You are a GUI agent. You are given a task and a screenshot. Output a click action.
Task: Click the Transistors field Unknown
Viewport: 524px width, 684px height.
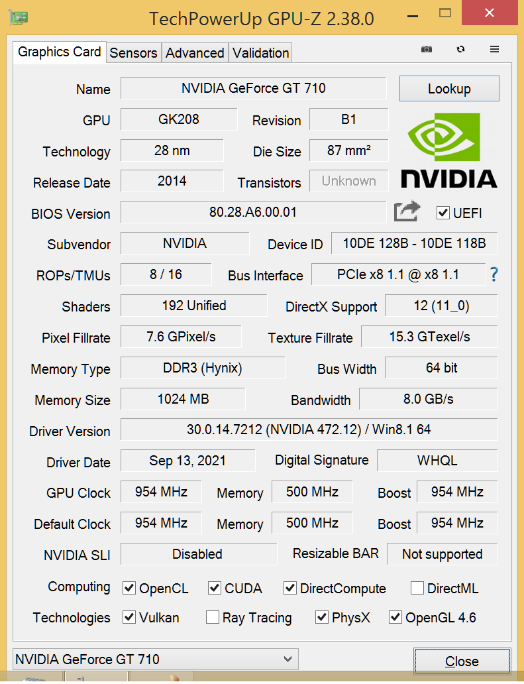tap(348, 181)
